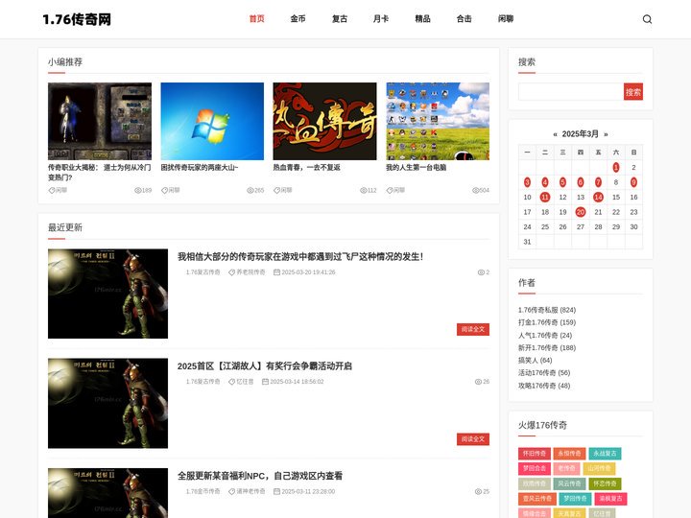Open article 热血青春，一去不复返

(x=307, y=167)
